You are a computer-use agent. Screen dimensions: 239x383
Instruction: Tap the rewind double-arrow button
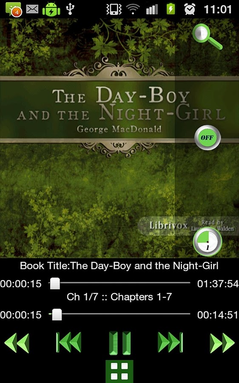click(x=17, y=343)
